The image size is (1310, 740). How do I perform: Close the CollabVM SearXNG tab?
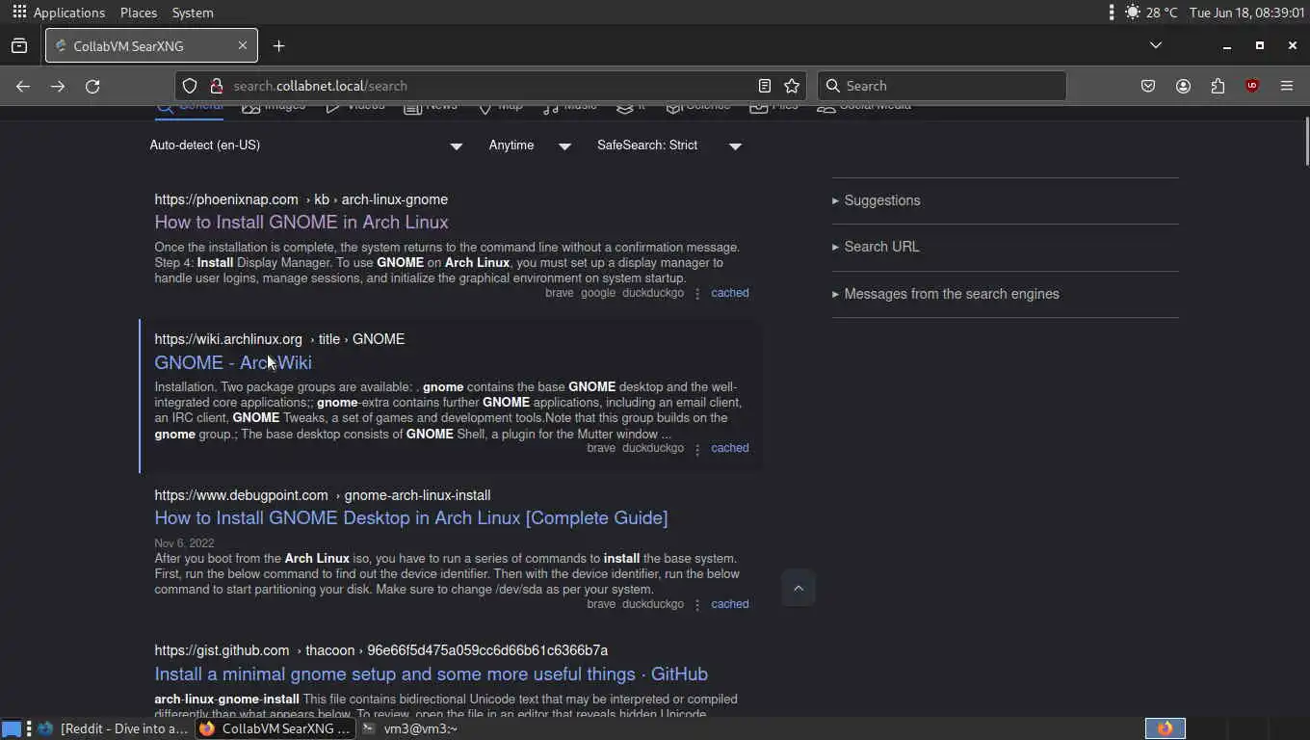[x=243, y=45]
